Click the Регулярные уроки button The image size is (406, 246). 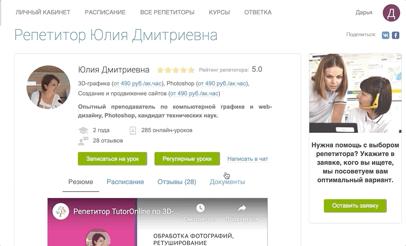coord(187,159)
